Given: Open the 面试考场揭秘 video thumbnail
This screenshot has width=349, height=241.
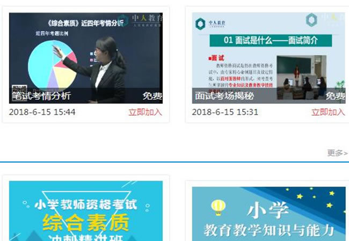Looking at the screenshot, I should click(268, 58).
